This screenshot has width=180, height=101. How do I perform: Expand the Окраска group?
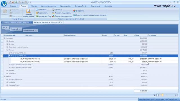point(7,82)
